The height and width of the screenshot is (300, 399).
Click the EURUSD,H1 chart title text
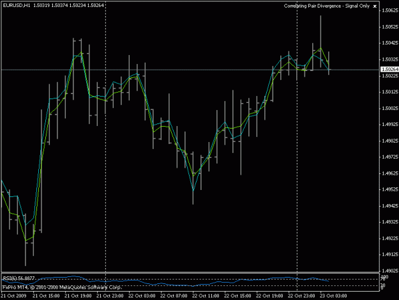click(x=17, y=5)
